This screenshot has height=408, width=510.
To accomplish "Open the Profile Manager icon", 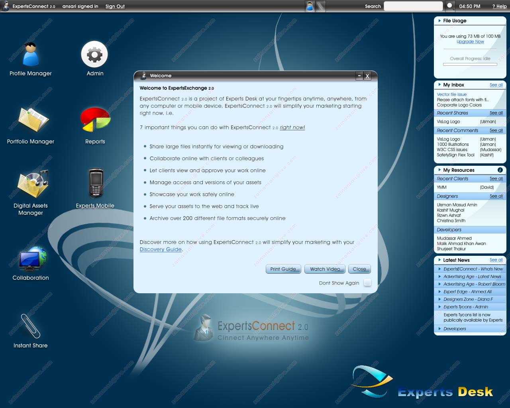I will tap(31, 54).
